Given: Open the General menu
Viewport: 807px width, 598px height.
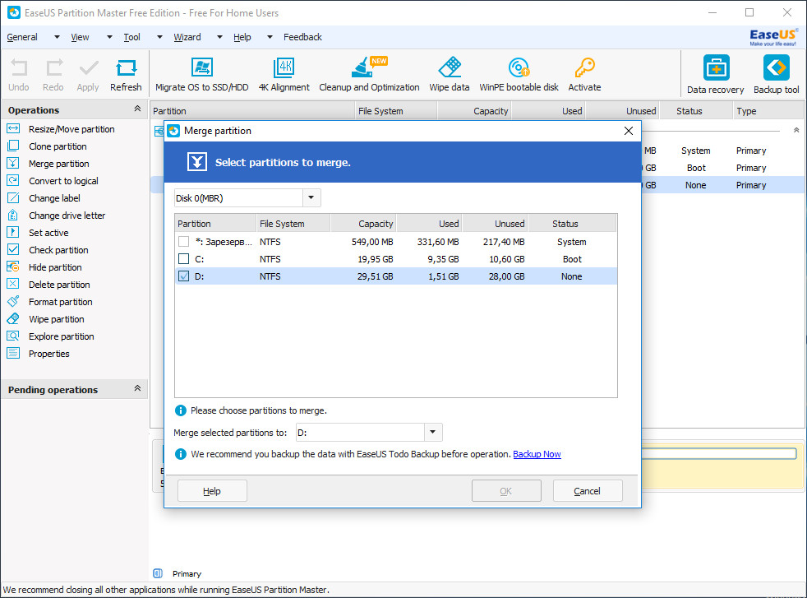Looking at the screenshot, I should tap(22, 37).
